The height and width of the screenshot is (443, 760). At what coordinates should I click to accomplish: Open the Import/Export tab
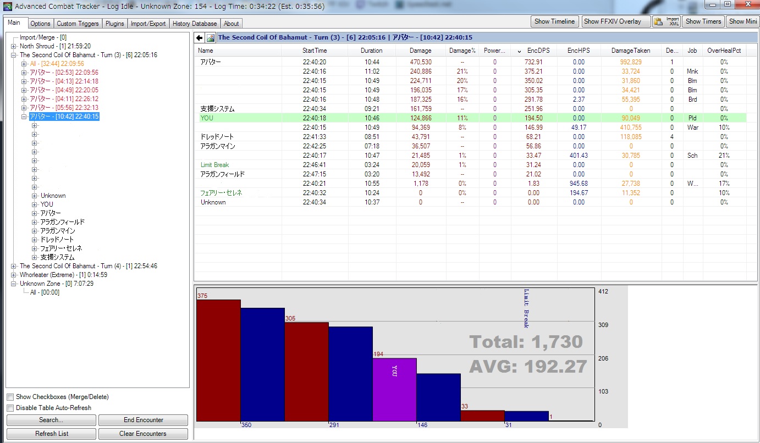click(148, 24)
